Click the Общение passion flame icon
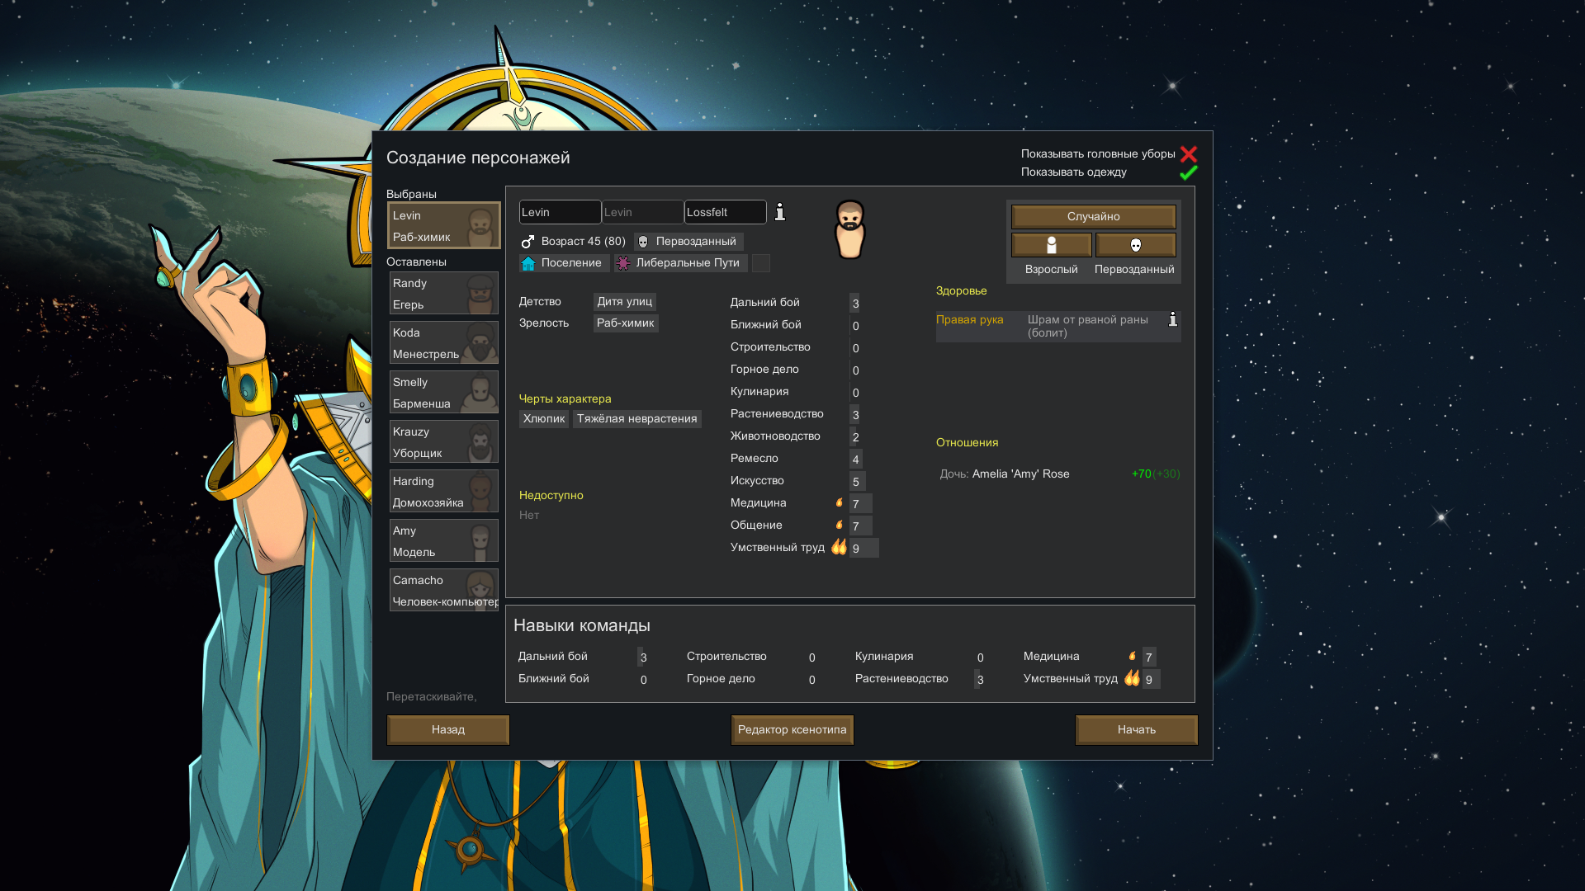Viewport: 1585px width, 891px height. (x=840, y=525)
